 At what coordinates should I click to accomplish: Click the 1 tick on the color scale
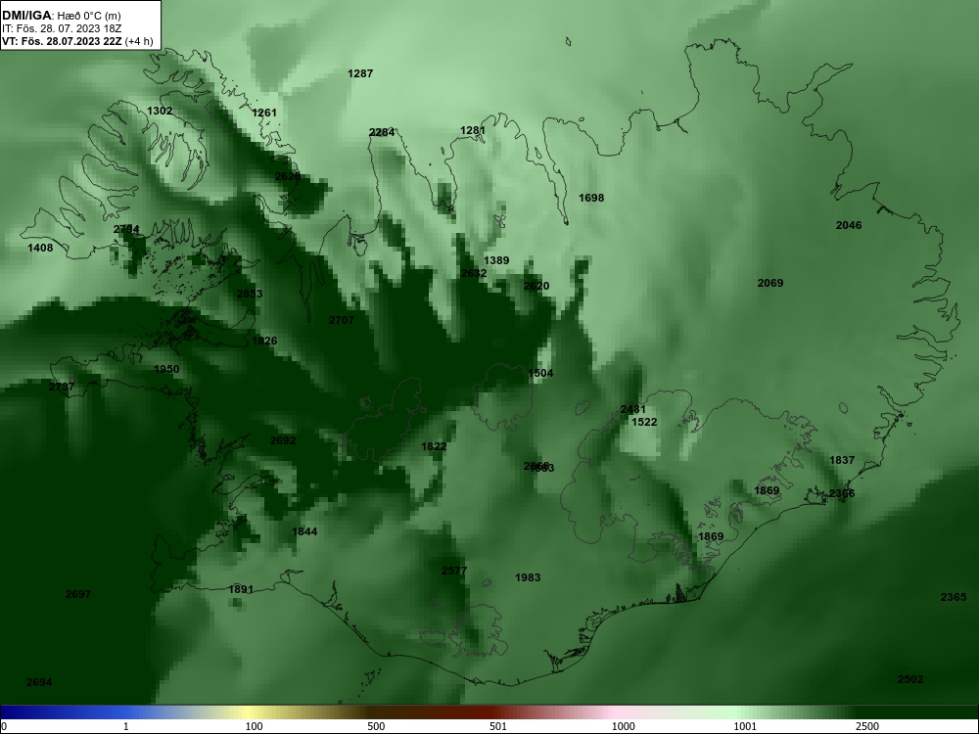[126, 726]
